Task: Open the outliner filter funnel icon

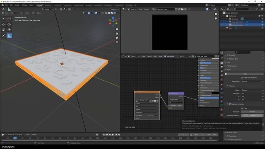Action: pyautogui.click(x=257, y=9)
